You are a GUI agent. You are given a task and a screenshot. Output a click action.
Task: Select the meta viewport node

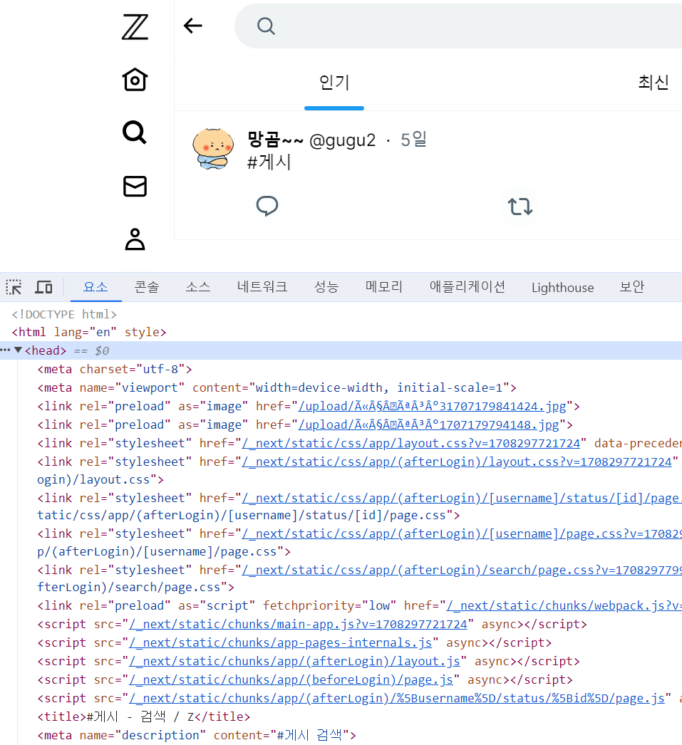tap(277, 387)
